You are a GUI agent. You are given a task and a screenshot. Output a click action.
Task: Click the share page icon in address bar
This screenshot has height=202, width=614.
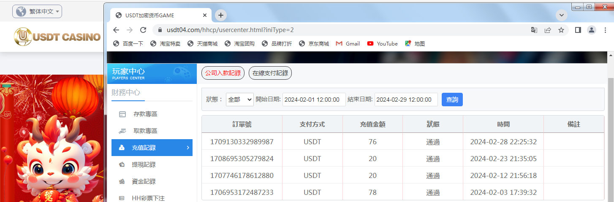[x=548, y=30]
